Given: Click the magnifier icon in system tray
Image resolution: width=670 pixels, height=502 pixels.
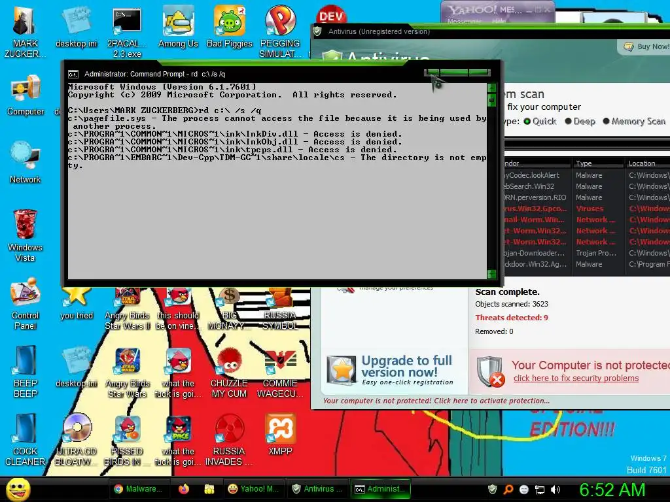Looking at the screenshot, I should tap(508, 489).
